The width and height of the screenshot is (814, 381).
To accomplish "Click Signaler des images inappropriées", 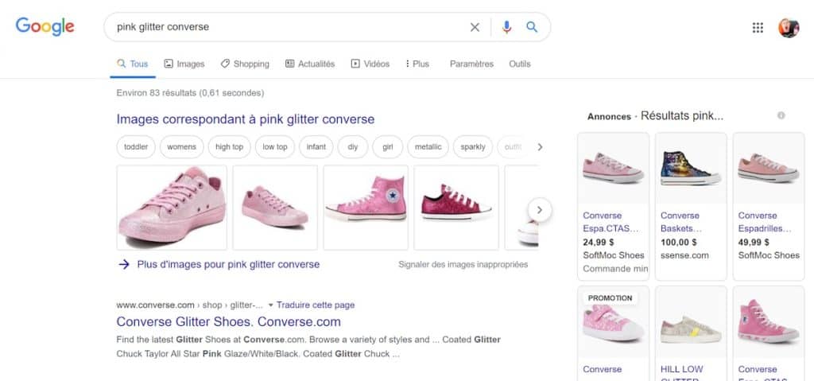I will coord(463,265).
